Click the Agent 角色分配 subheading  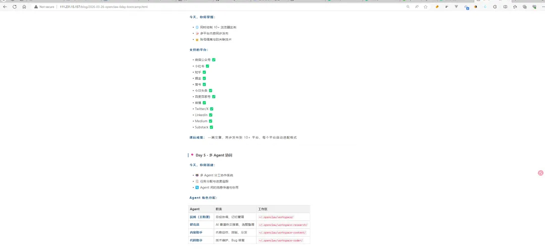[x=203, y=198]
